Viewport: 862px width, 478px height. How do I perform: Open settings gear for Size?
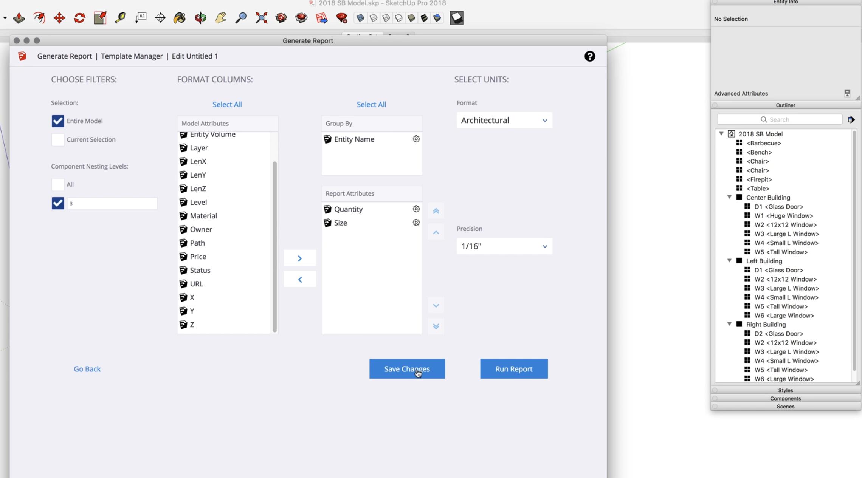pyautogui.click(x=416, y=223)
